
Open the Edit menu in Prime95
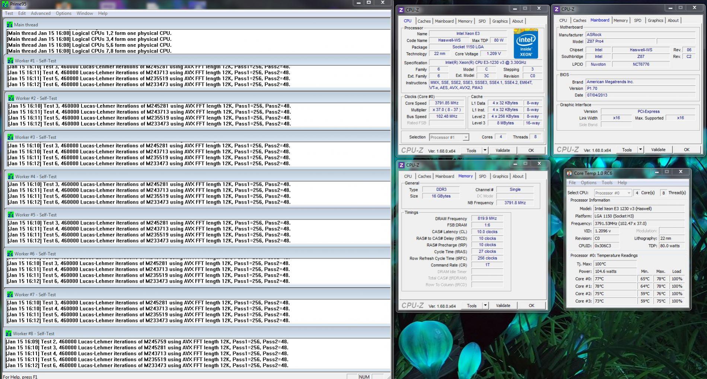pos(22,13)
